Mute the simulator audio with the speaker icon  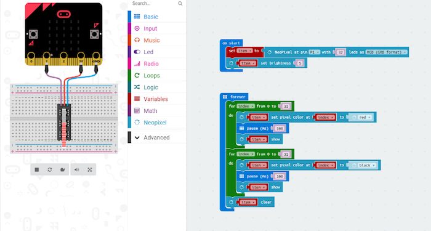point(77,169)
